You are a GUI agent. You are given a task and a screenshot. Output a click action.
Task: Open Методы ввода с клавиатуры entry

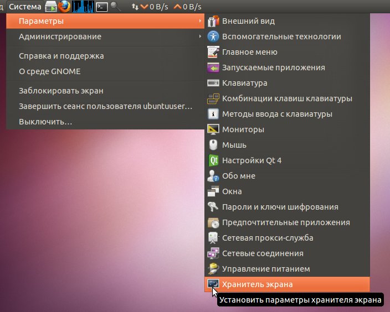click(x=288, y=114)
